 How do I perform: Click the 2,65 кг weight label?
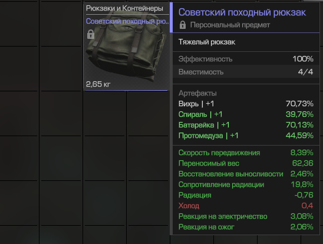[x=98, y=84]
